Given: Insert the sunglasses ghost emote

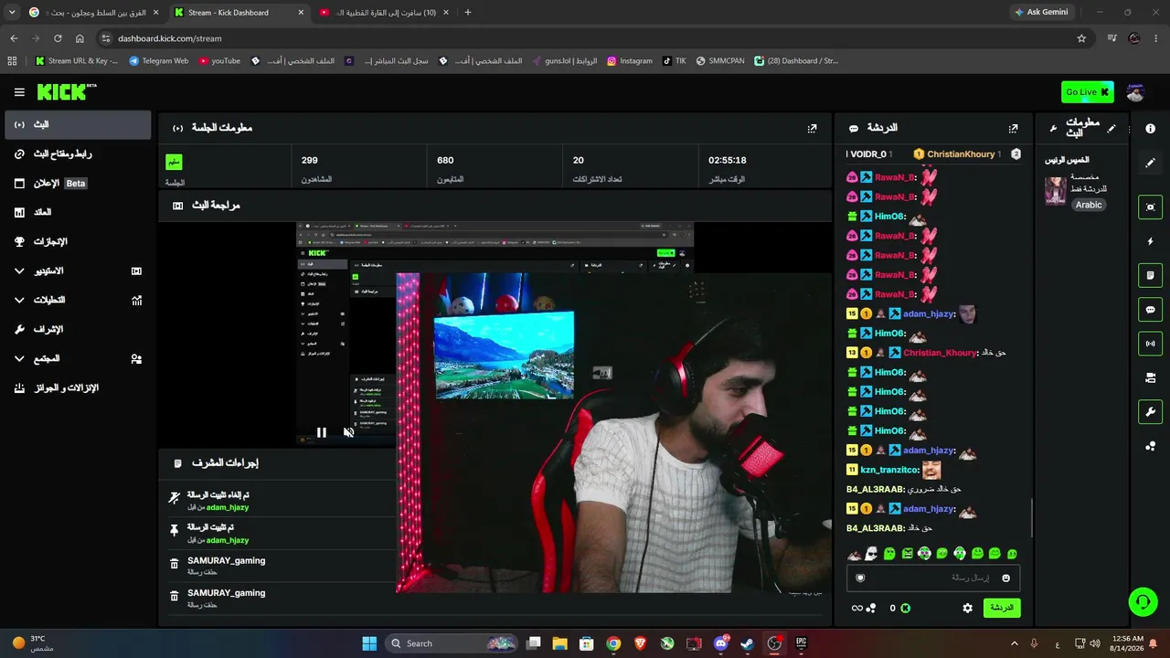Looking at the screenshot, I should coord(871,554).
